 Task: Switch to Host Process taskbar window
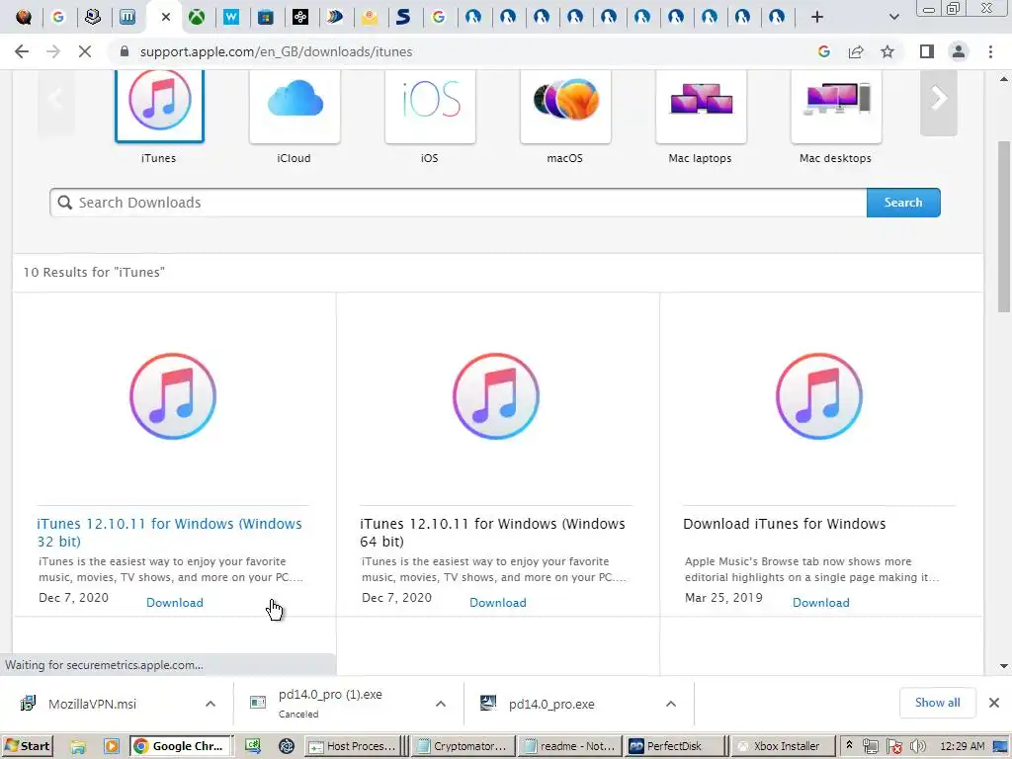click(353, 746)
